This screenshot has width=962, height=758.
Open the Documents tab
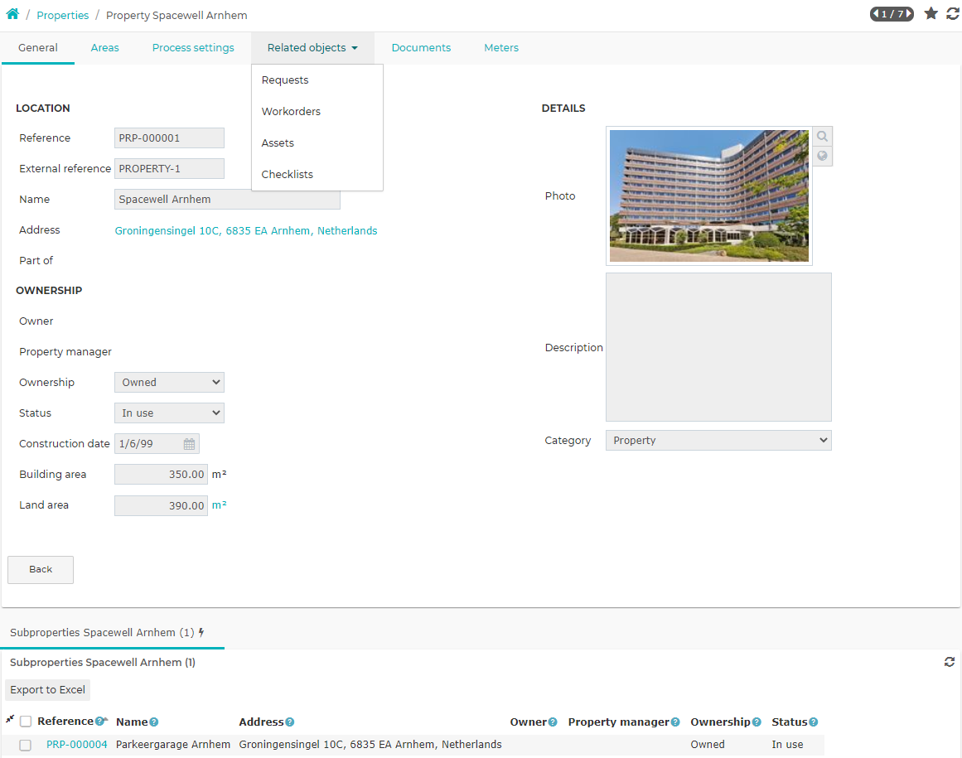point(422,48)
